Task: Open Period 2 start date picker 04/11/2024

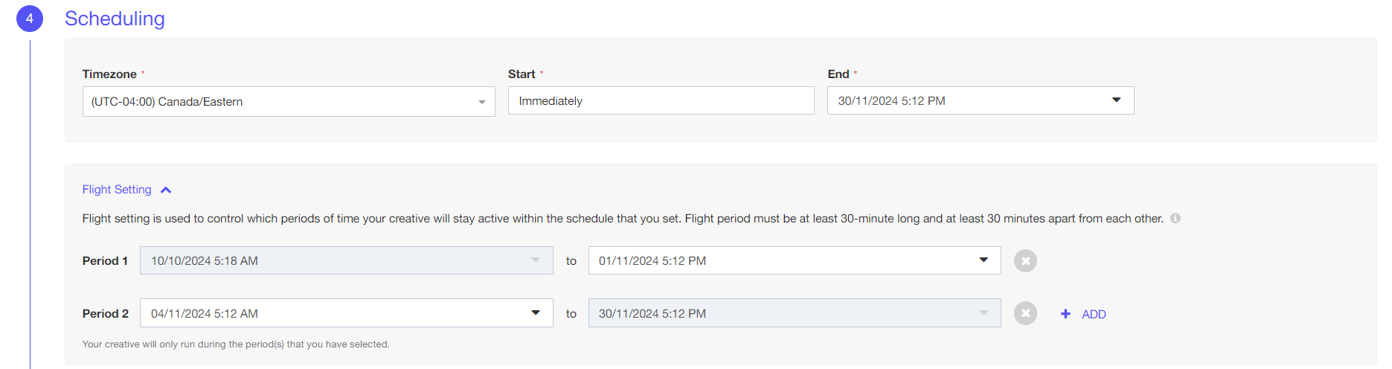Action: 335,313
